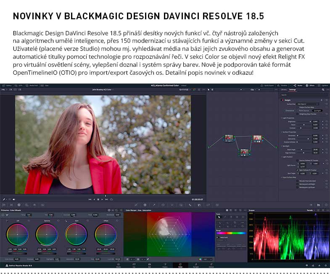
Task: Collapse the Spotlight settings section
Action: pyautogui.click(x=282, y=146)
